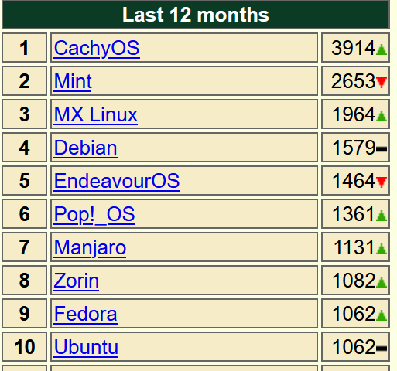Click the black dash icon beside 1579

coord(382,149)
